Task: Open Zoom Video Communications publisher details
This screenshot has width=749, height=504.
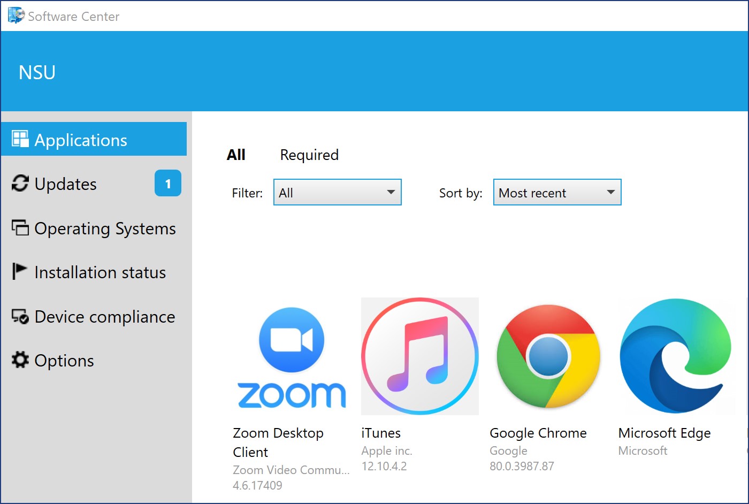Action: 291,470
